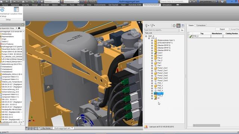Check the Bodenverteiler-Hydr:1 checkbox
Viewport: 239px width, 134px height.
point(152,41)
